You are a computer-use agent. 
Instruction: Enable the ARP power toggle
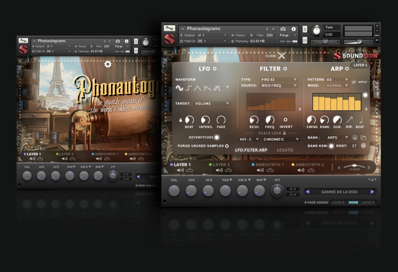pyautogui.click(x=347, y=69)
